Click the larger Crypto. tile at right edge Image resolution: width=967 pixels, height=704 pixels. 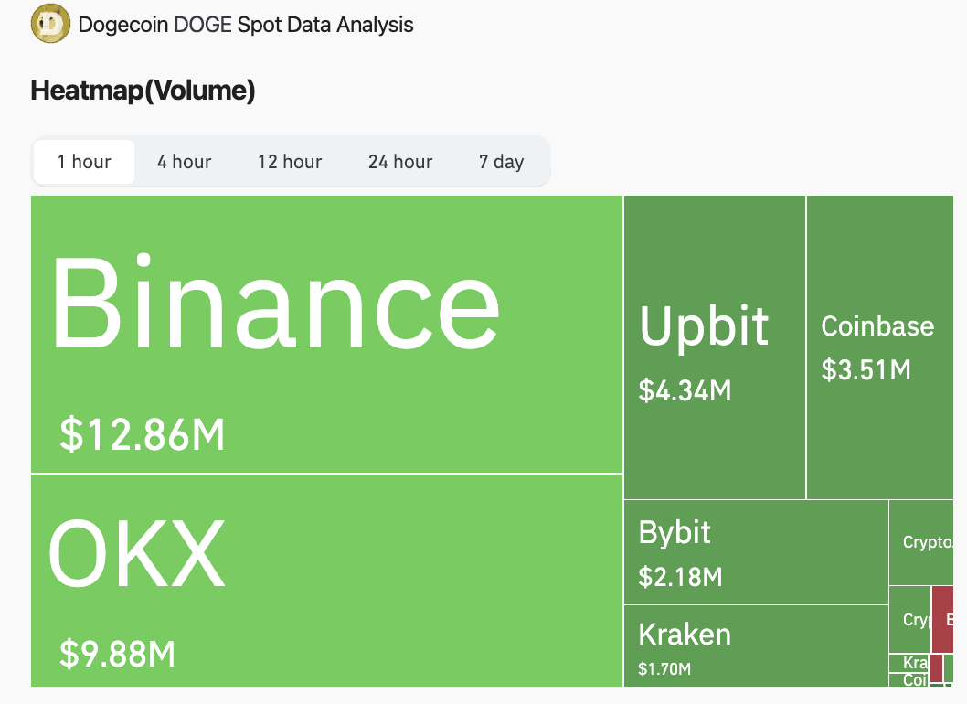point(927,542)
